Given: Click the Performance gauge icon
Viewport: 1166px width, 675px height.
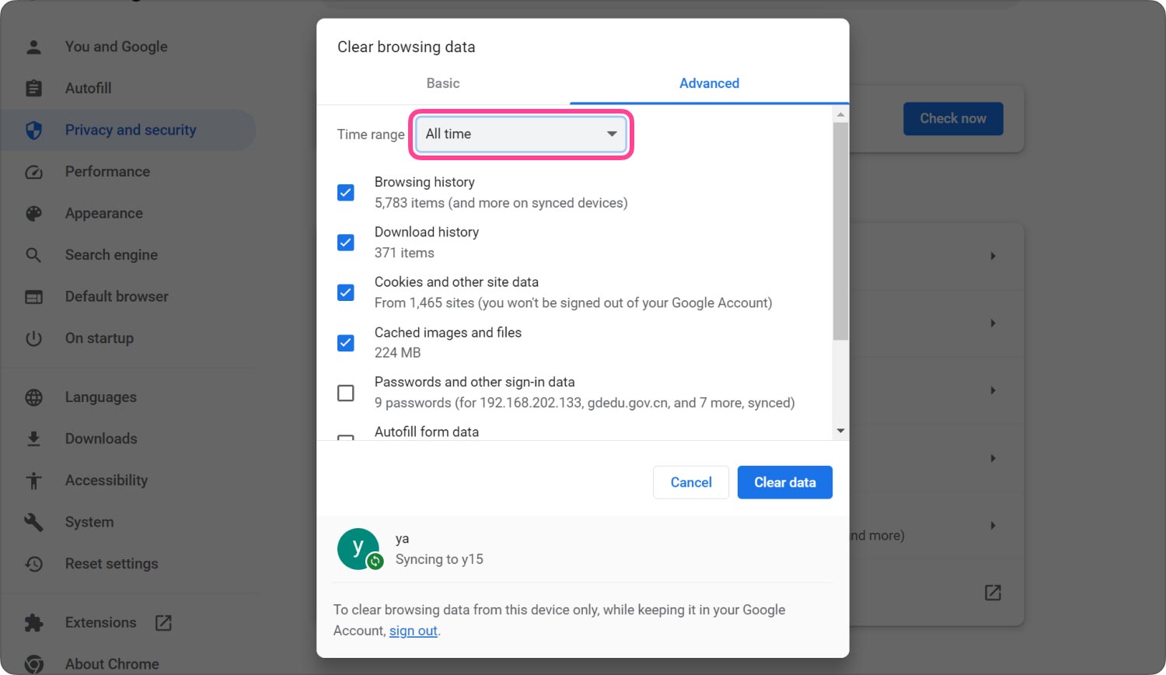Looking at the screenshot, I should point(33,172).
